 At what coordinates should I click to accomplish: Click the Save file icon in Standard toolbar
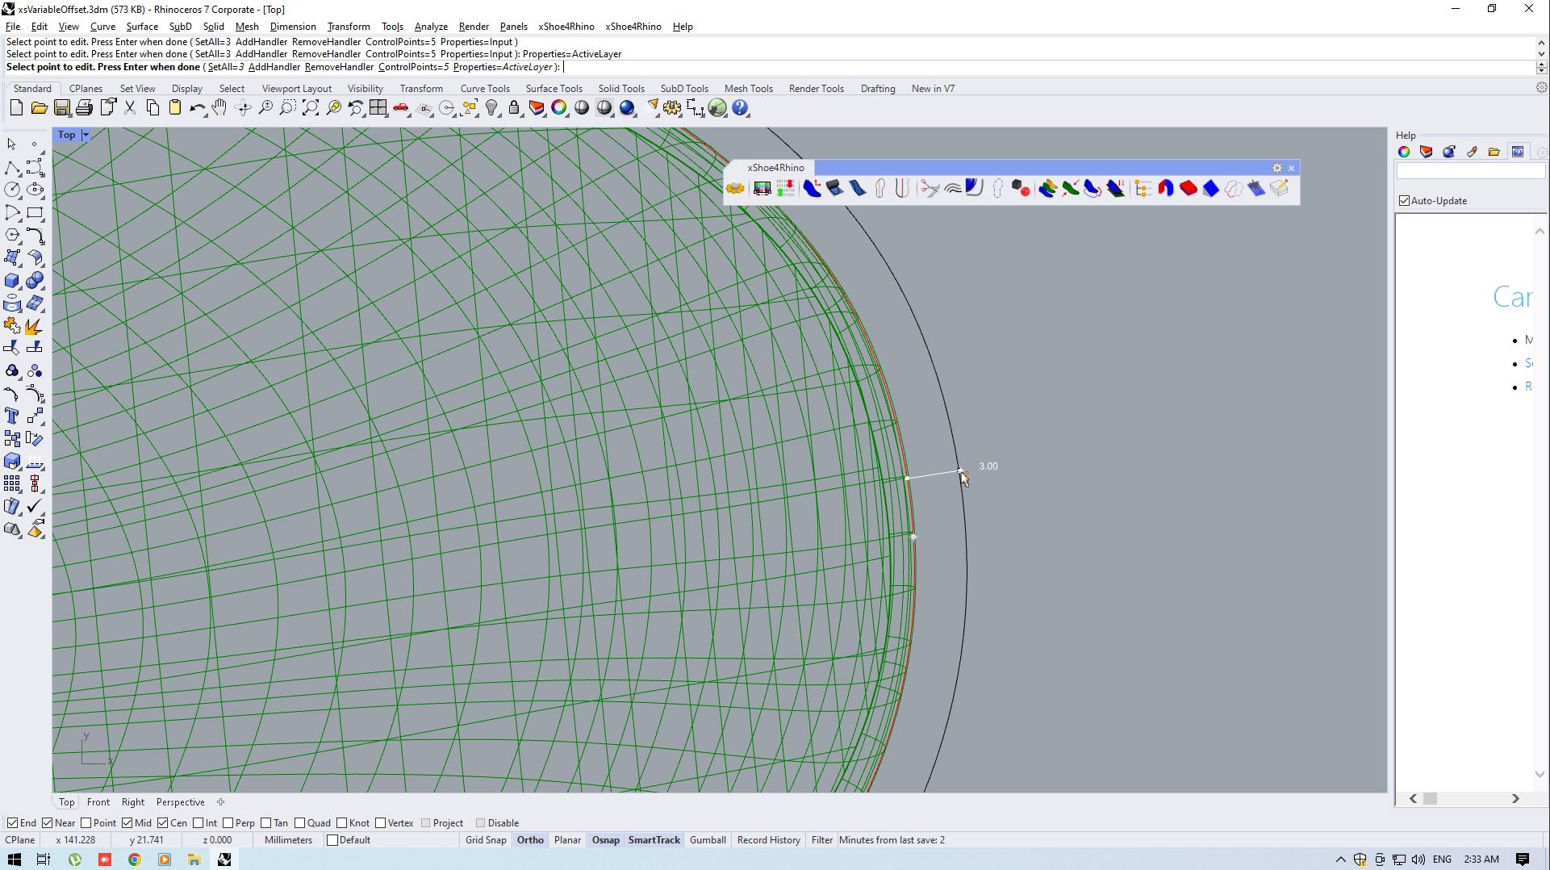[x=62, y=108]
